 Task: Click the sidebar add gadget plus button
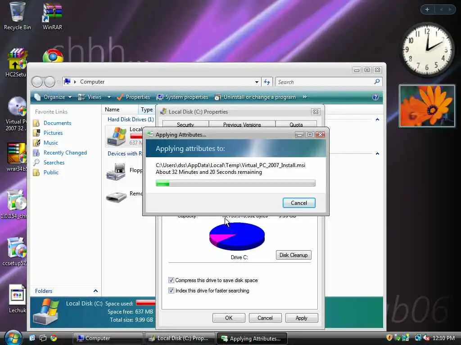click(427, 10)
